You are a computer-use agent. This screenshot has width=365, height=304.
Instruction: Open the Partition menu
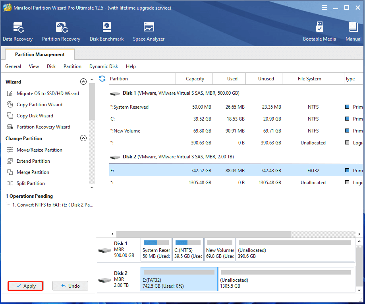(72, 66)
